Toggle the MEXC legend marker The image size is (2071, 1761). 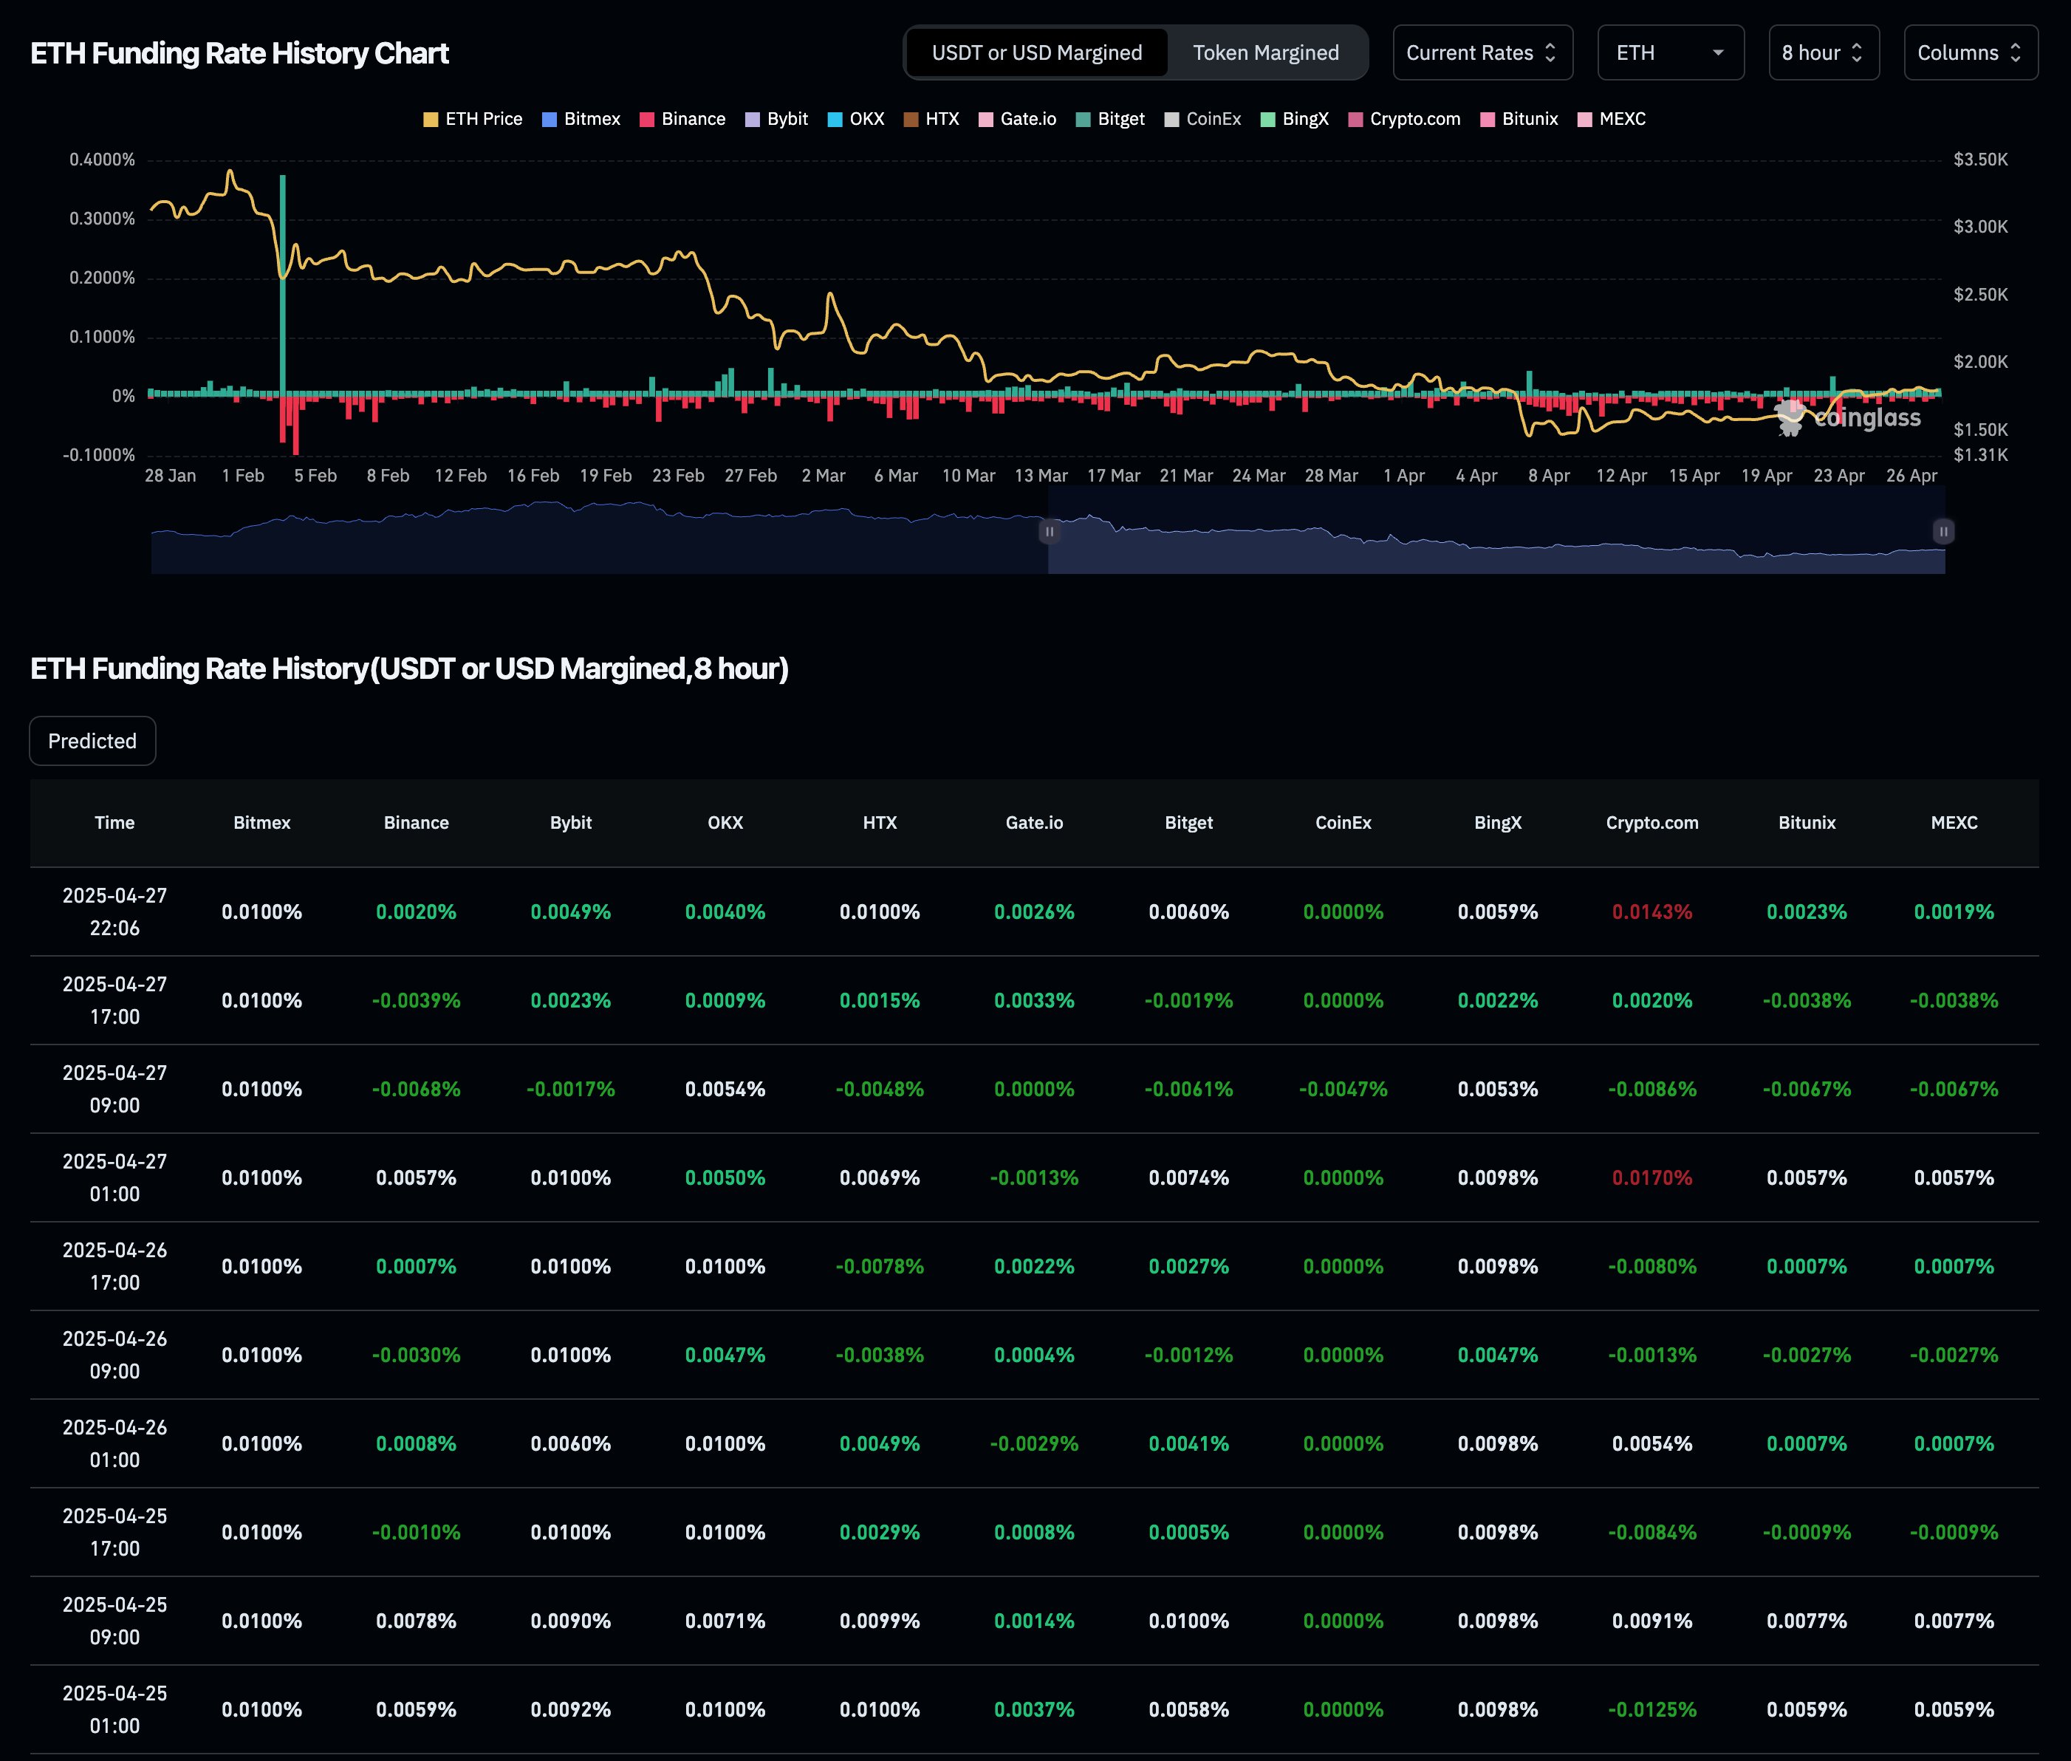[1584, 119]
